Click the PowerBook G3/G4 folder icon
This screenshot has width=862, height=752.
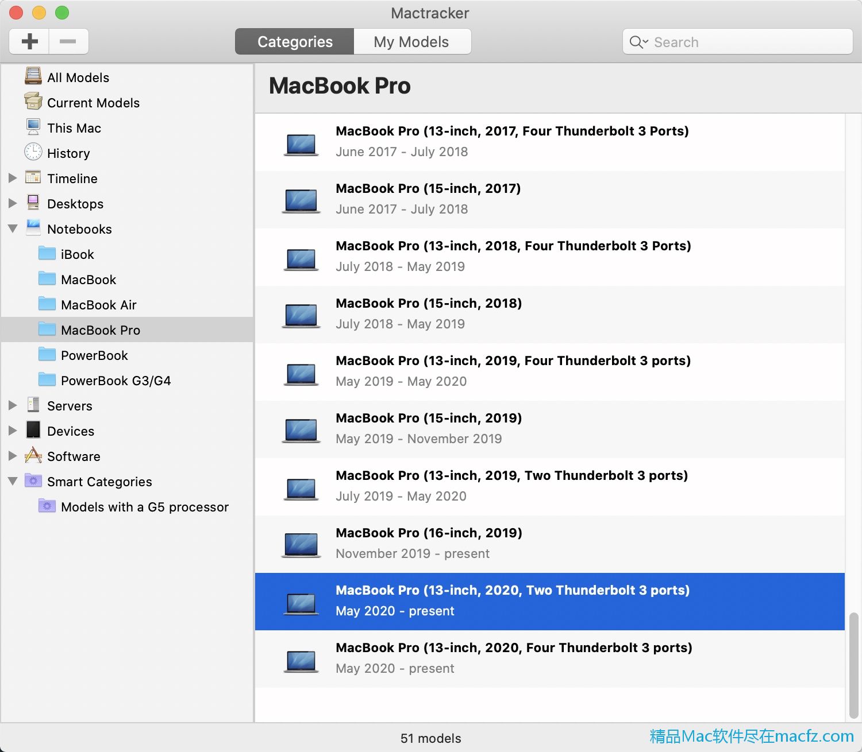[47, 379]
